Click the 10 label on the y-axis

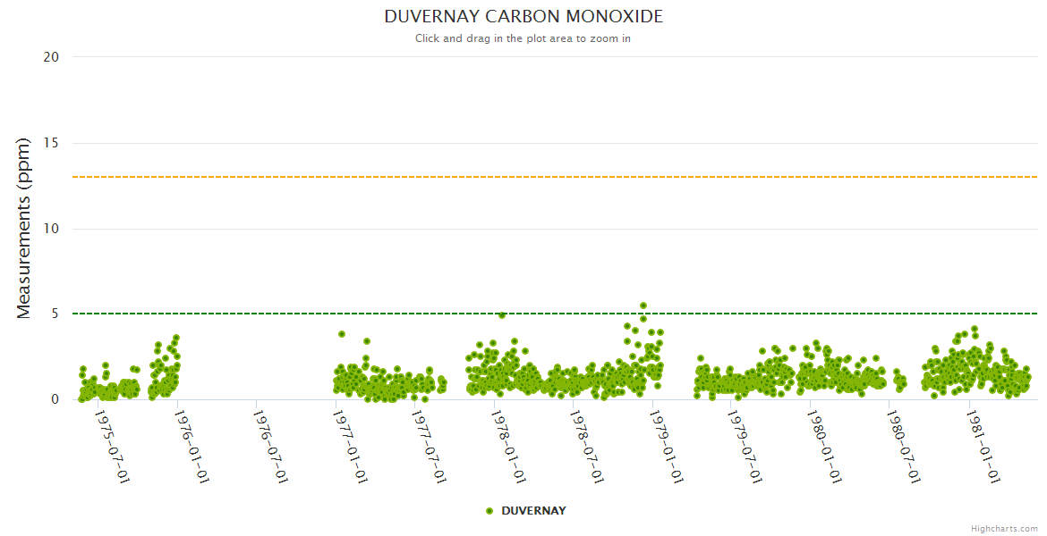[51, 229]
